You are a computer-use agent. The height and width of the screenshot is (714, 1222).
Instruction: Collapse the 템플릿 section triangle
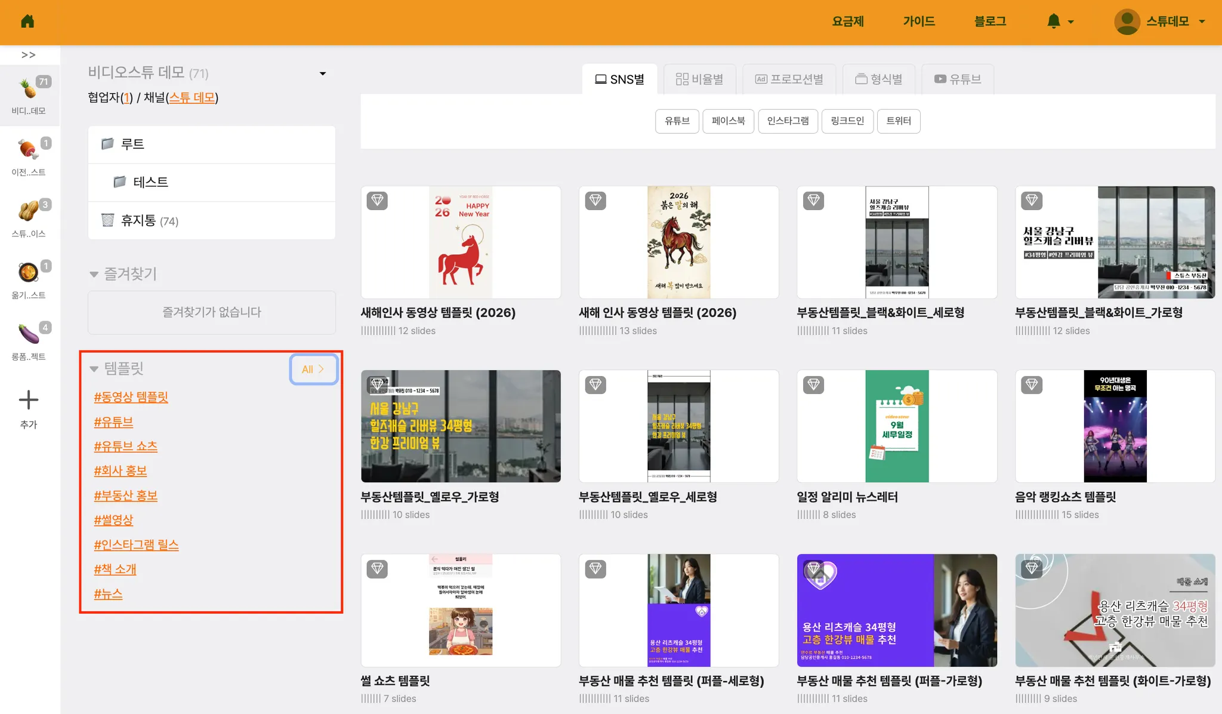click(x=94, y=369)
